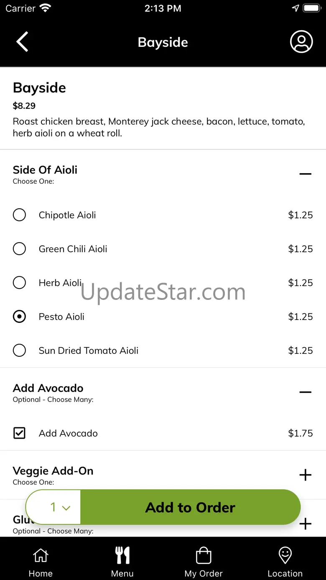This screenshot has width=326, height=580.
Task: Tap the Bayside item description text
Action: coord(159,127)
